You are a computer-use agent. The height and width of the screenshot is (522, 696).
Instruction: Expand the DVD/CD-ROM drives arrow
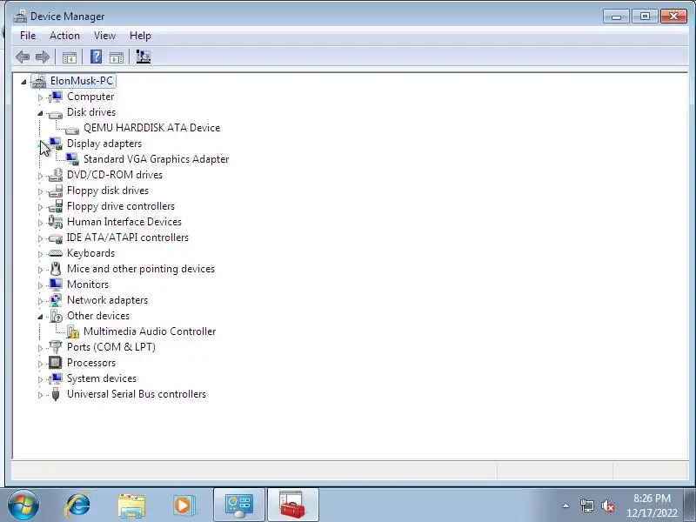(x=40, y=176)
